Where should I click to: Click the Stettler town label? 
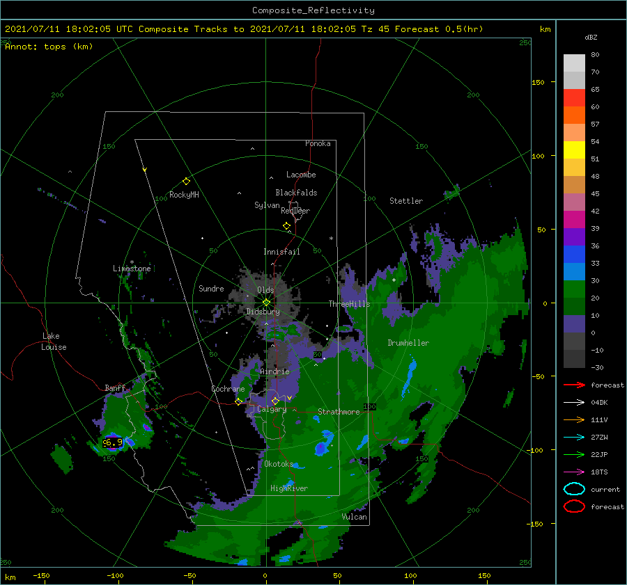tap(406, 201)
